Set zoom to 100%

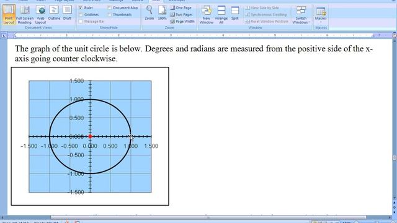click(162, 12)
